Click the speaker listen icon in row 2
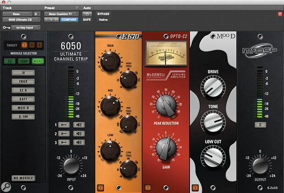Image resolution: width=284 pixels, height=193 pixels. click(x=79, y=133)
